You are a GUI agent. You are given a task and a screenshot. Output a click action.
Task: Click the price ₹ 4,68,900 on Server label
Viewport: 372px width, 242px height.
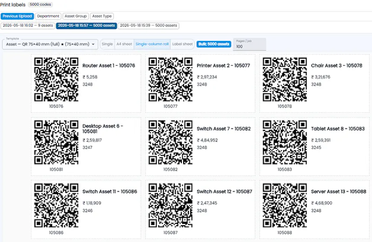(321, 203)
